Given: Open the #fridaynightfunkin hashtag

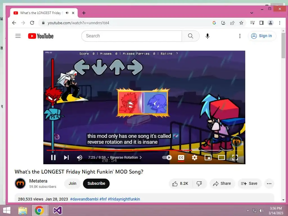Looking at the screenshot, I should click(x=124, y=199).
